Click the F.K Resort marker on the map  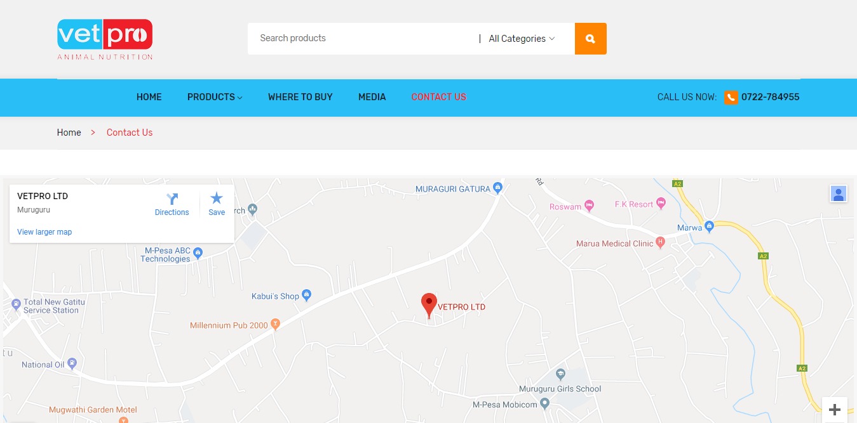point(661,203)
